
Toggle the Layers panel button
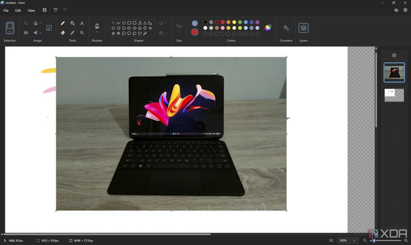coord(304,28)
